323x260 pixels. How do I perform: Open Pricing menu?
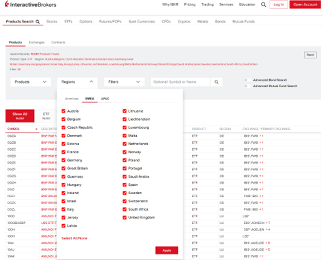pyautogui.click(x=190, y=4)
